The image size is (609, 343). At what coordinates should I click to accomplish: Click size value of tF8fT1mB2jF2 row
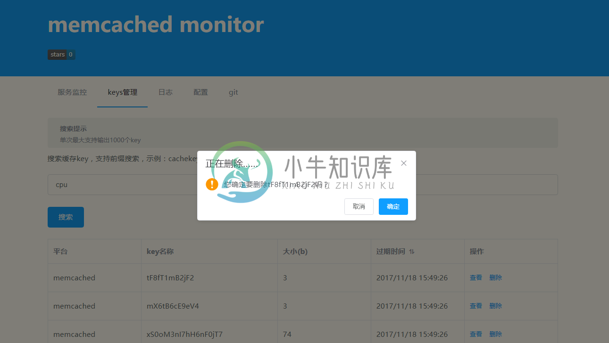point(285,278)
